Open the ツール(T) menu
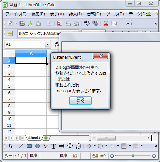The height and width of the screenshot is (162, 160). (x=115, y=14)
